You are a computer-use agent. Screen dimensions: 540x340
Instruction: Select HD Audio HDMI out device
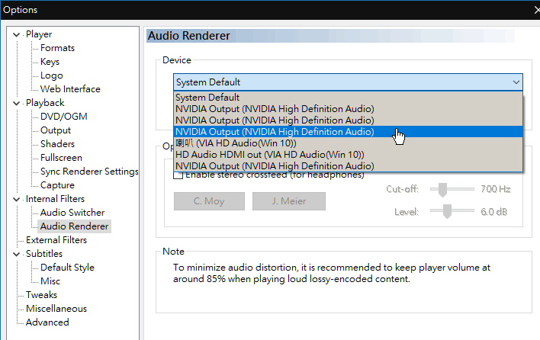(x=348, y=155)
